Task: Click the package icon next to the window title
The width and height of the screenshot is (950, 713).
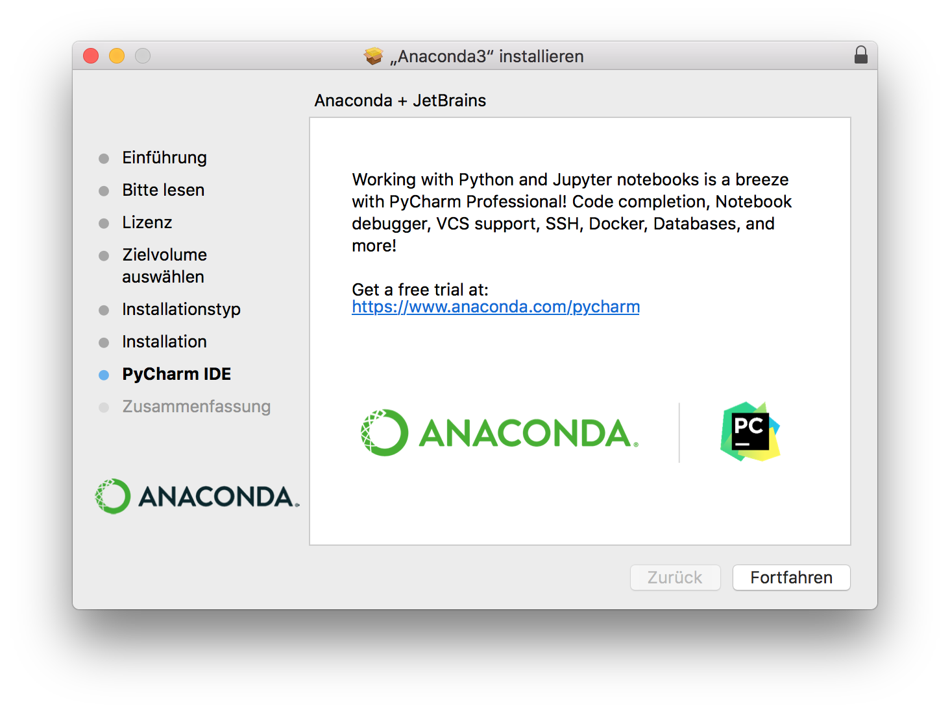Action: (x=373, y=56)
